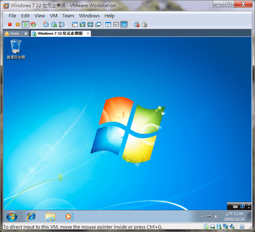Screen dimensions: 255x232
Task: Click the Appliance view toolbar icon
Action: [x=116, y=25]
